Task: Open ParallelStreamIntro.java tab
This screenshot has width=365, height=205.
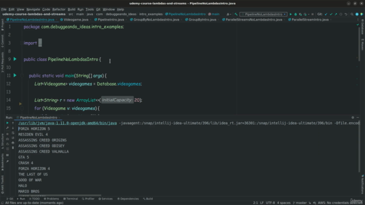Action: pos(308,19)
